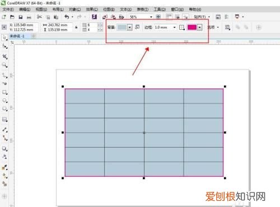Open the 表格(T) menu
This screenshot has width=280, height=207.
coord(143,9)
